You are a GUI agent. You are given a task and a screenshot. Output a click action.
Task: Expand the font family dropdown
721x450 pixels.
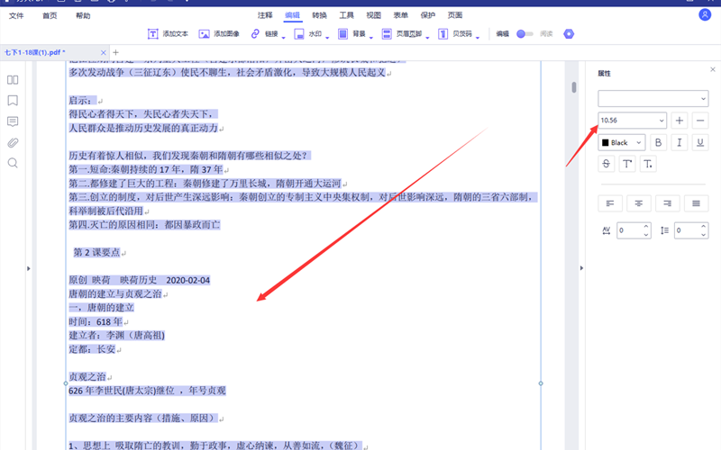click(x=703, y=97)
